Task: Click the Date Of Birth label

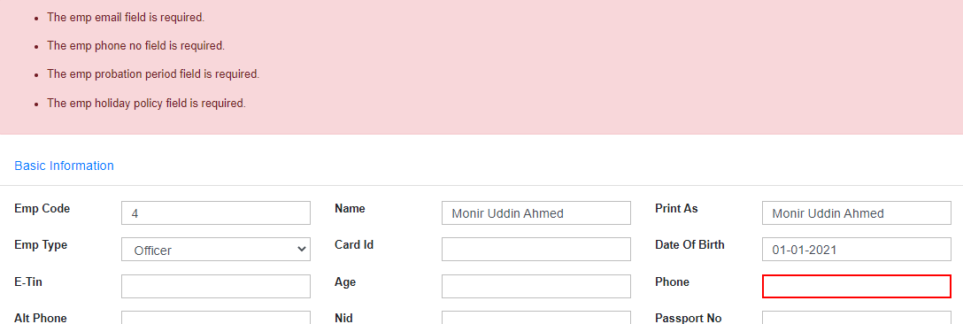Action: pos(690,244)
